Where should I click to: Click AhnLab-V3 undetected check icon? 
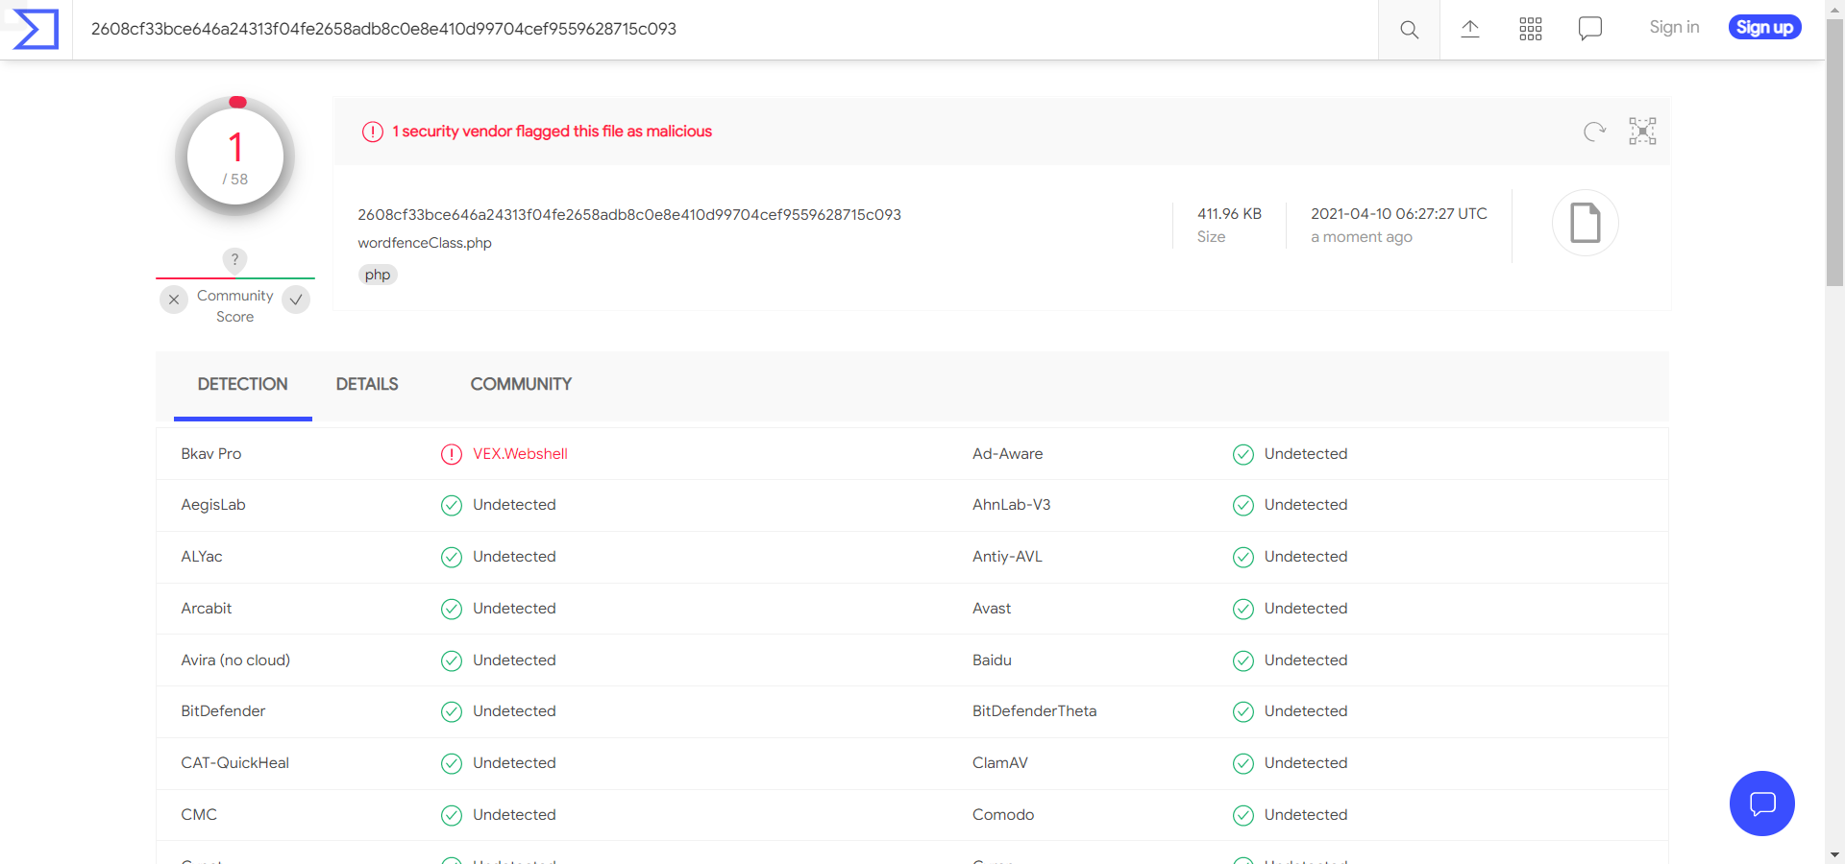[x=1243, y=506]
